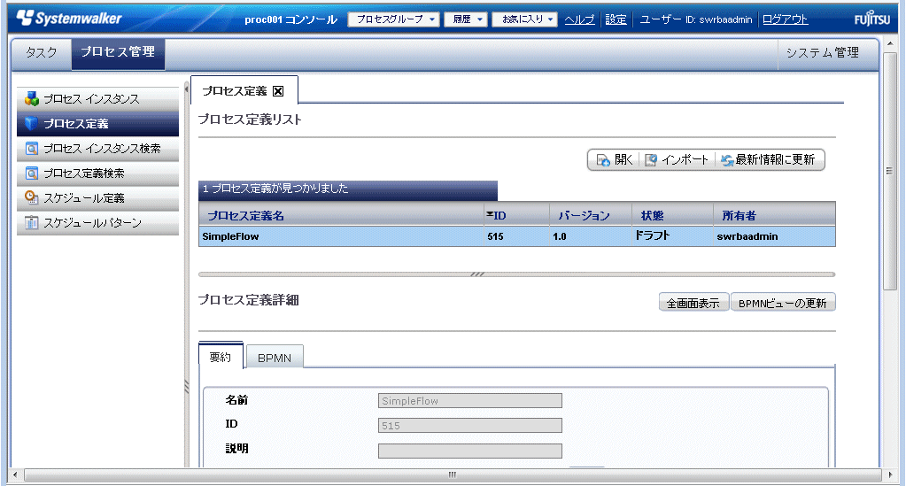Sort the list by the ID column header
The height and width of the screenshot is (486, 906).
coord(499,216)
